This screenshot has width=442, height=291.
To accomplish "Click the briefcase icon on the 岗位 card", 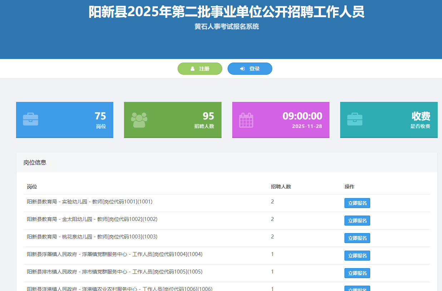I will pos(30,119).
